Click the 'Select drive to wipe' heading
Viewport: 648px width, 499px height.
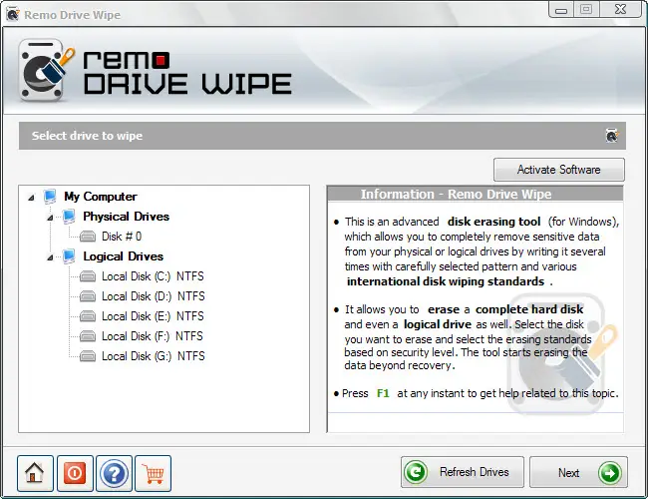click(x=87, y=136)
